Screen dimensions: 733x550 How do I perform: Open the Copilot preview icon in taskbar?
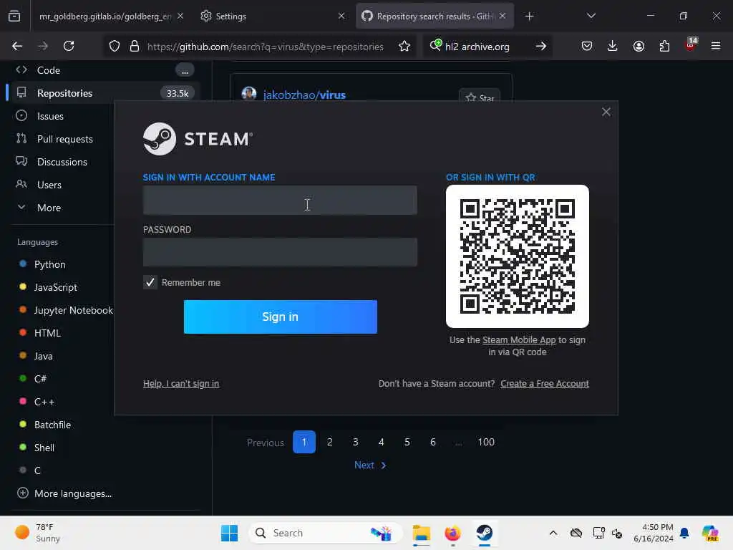710,533
